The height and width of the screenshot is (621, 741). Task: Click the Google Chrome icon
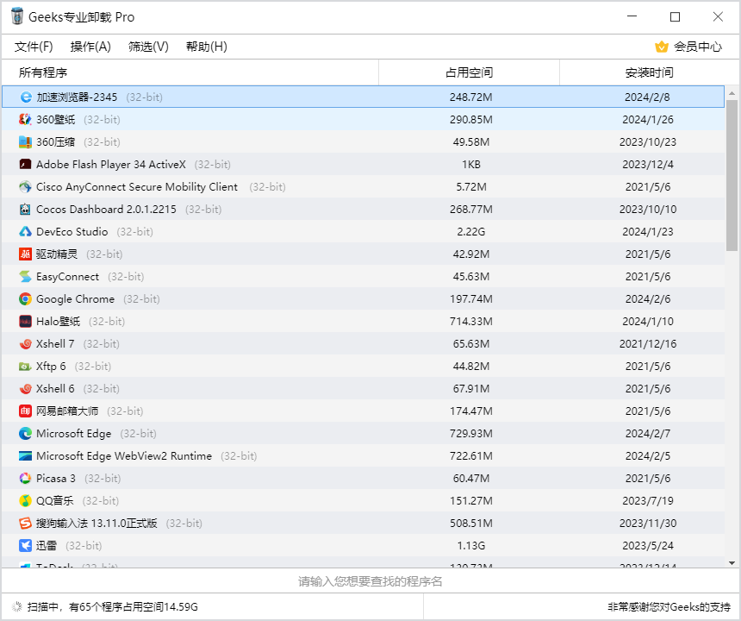click(x=25, y=299)
